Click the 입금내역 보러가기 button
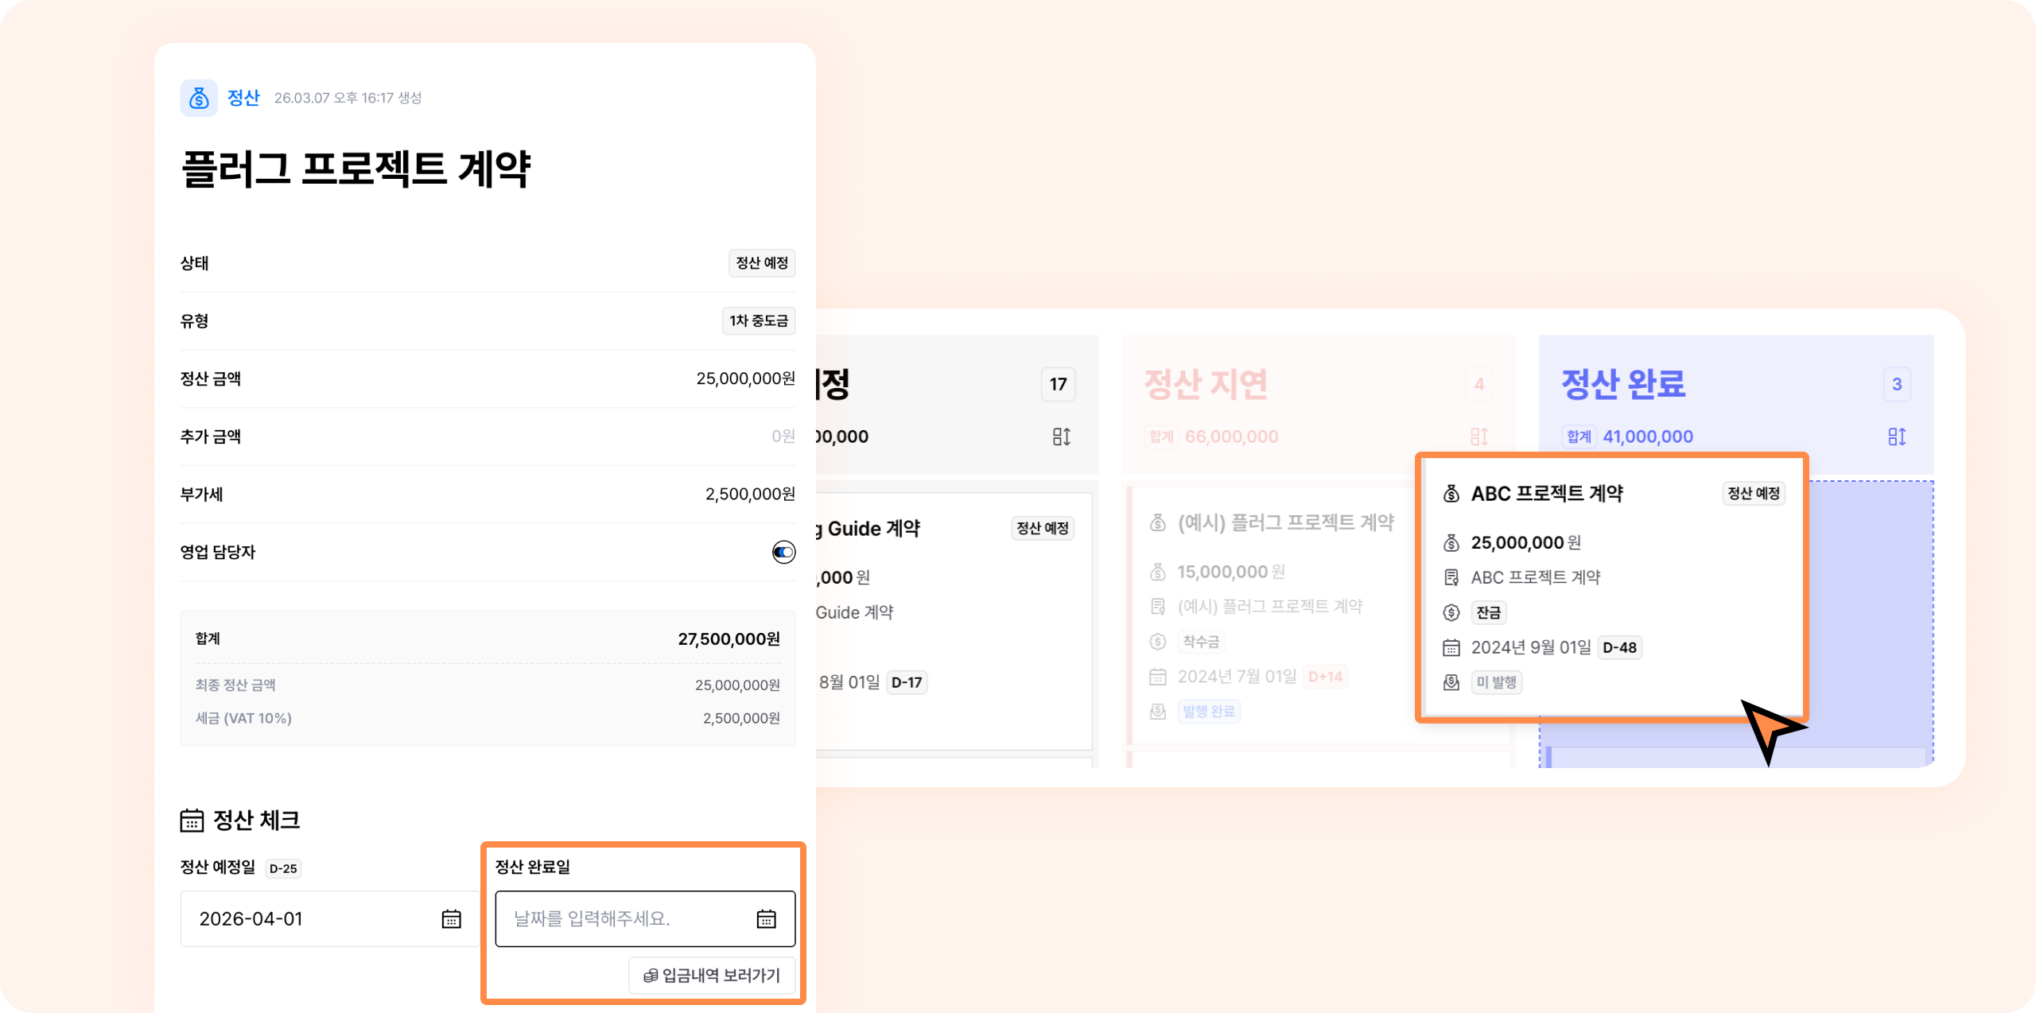This screenshot has height=1013, width=2036. pyautogui.click(x=712, y=976)
